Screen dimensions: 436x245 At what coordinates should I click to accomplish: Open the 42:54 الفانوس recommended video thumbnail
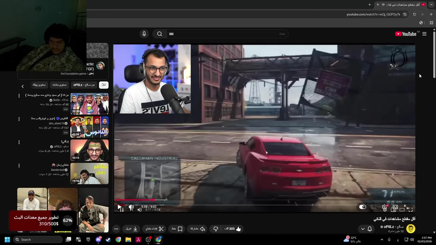90,127
